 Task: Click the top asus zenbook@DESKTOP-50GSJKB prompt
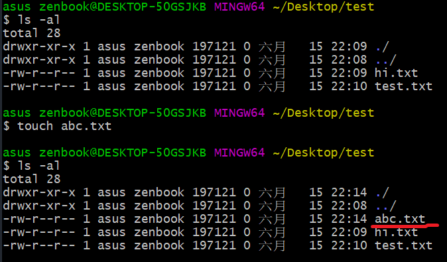pos(104,7)
